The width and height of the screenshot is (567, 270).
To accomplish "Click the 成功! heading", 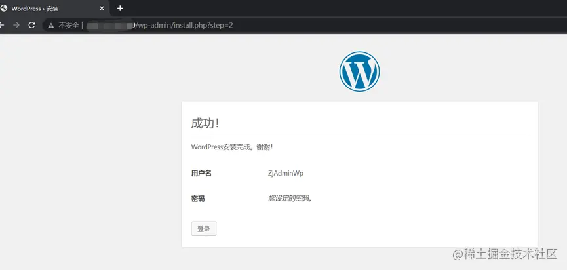I will [x=205, y=123].
